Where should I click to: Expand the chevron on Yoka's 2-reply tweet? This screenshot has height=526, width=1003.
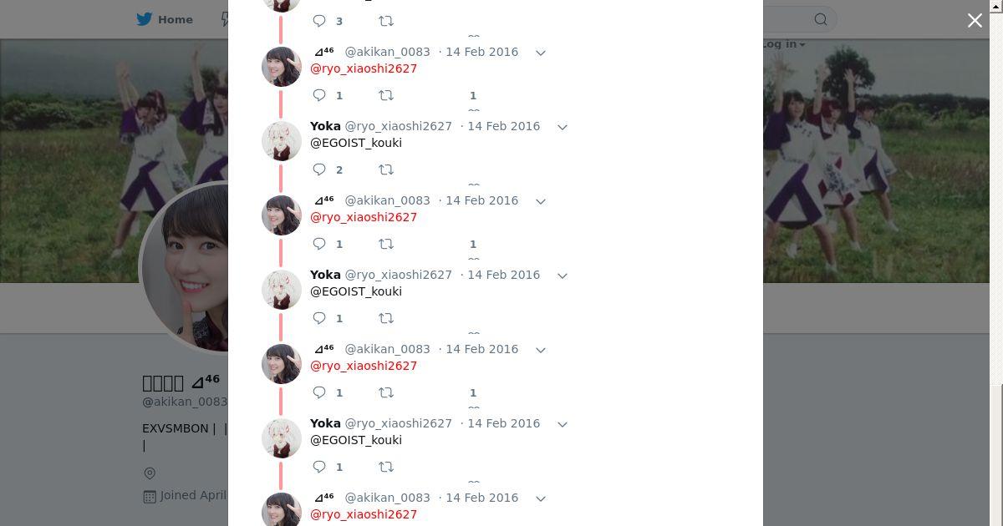[563, 127]
